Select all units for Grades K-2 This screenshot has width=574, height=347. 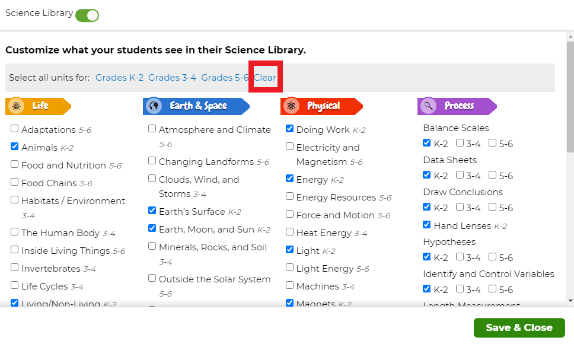point(119,78)
